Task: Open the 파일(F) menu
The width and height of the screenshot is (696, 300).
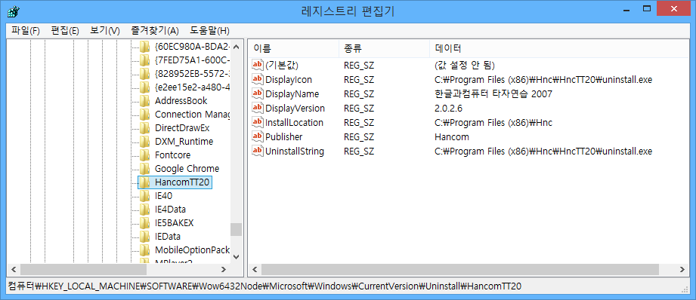Action: point(26,31)
